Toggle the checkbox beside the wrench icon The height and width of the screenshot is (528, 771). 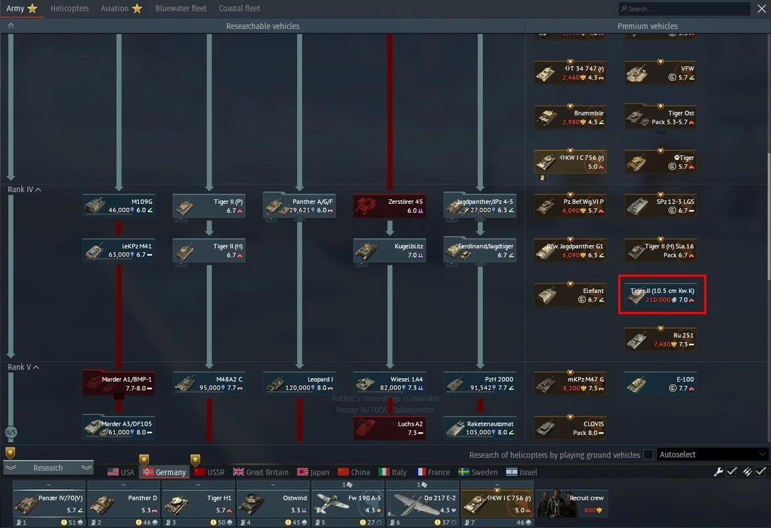point(731,472)
